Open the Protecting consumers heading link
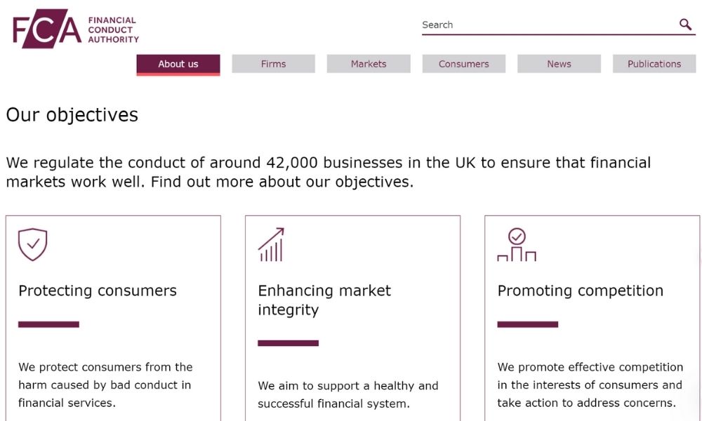 point(98,290)
